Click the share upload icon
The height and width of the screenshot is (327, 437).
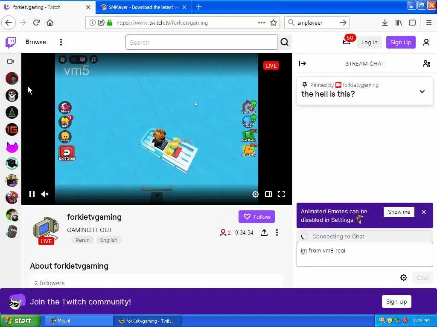264,232
